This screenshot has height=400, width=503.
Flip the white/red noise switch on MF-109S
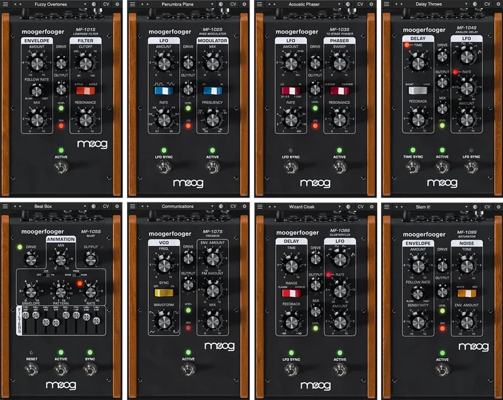click(x=467, y=293)
